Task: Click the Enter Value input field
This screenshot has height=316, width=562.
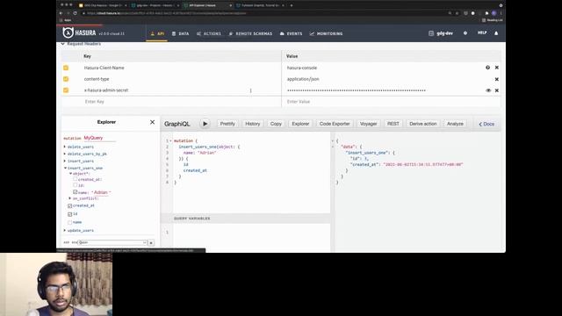Action: [x=391, y=102]
